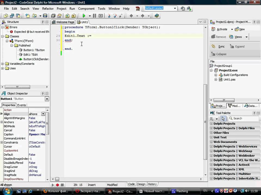The width and height of the screenshot is (261, 195).
Task: Click the Save Desktop layout icon
Action: pyautogui.click(x=183, y=8)
